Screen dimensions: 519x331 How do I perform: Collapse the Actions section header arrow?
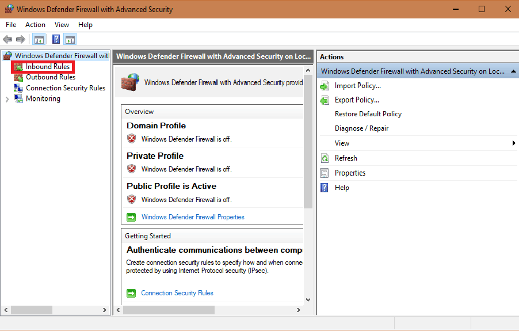[x=513, y=71]
